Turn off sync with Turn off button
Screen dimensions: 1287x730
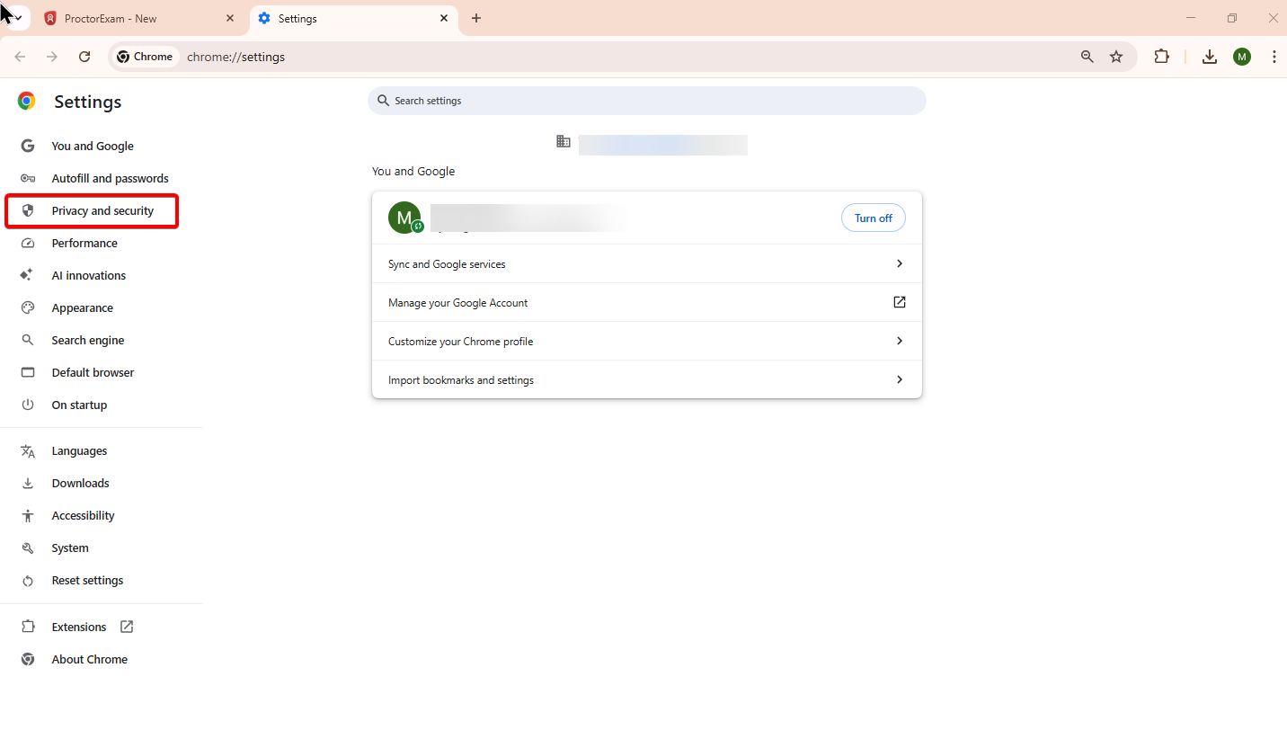874,218
